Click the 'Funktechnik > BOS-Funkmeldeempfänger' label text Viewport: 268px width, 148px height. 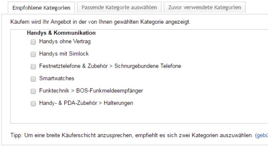coord(91,91)
